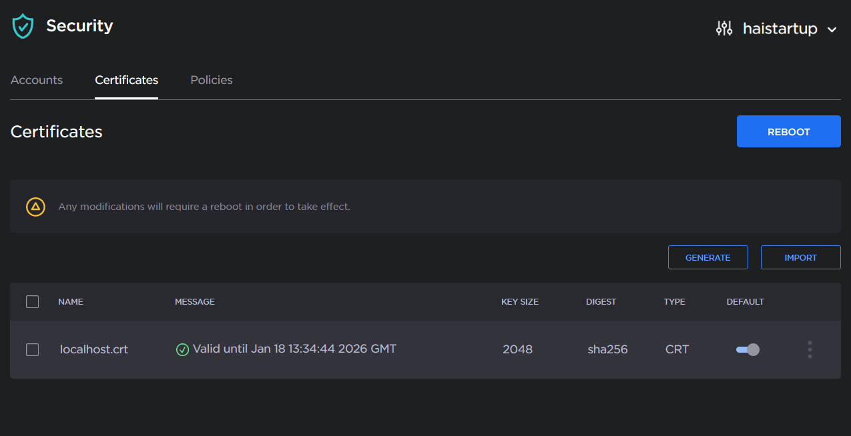The height and width of the screenshot is (436, 851).
Task: Click the green validity checkmark for localhost.crt
Action: click(x=182, y=349)
